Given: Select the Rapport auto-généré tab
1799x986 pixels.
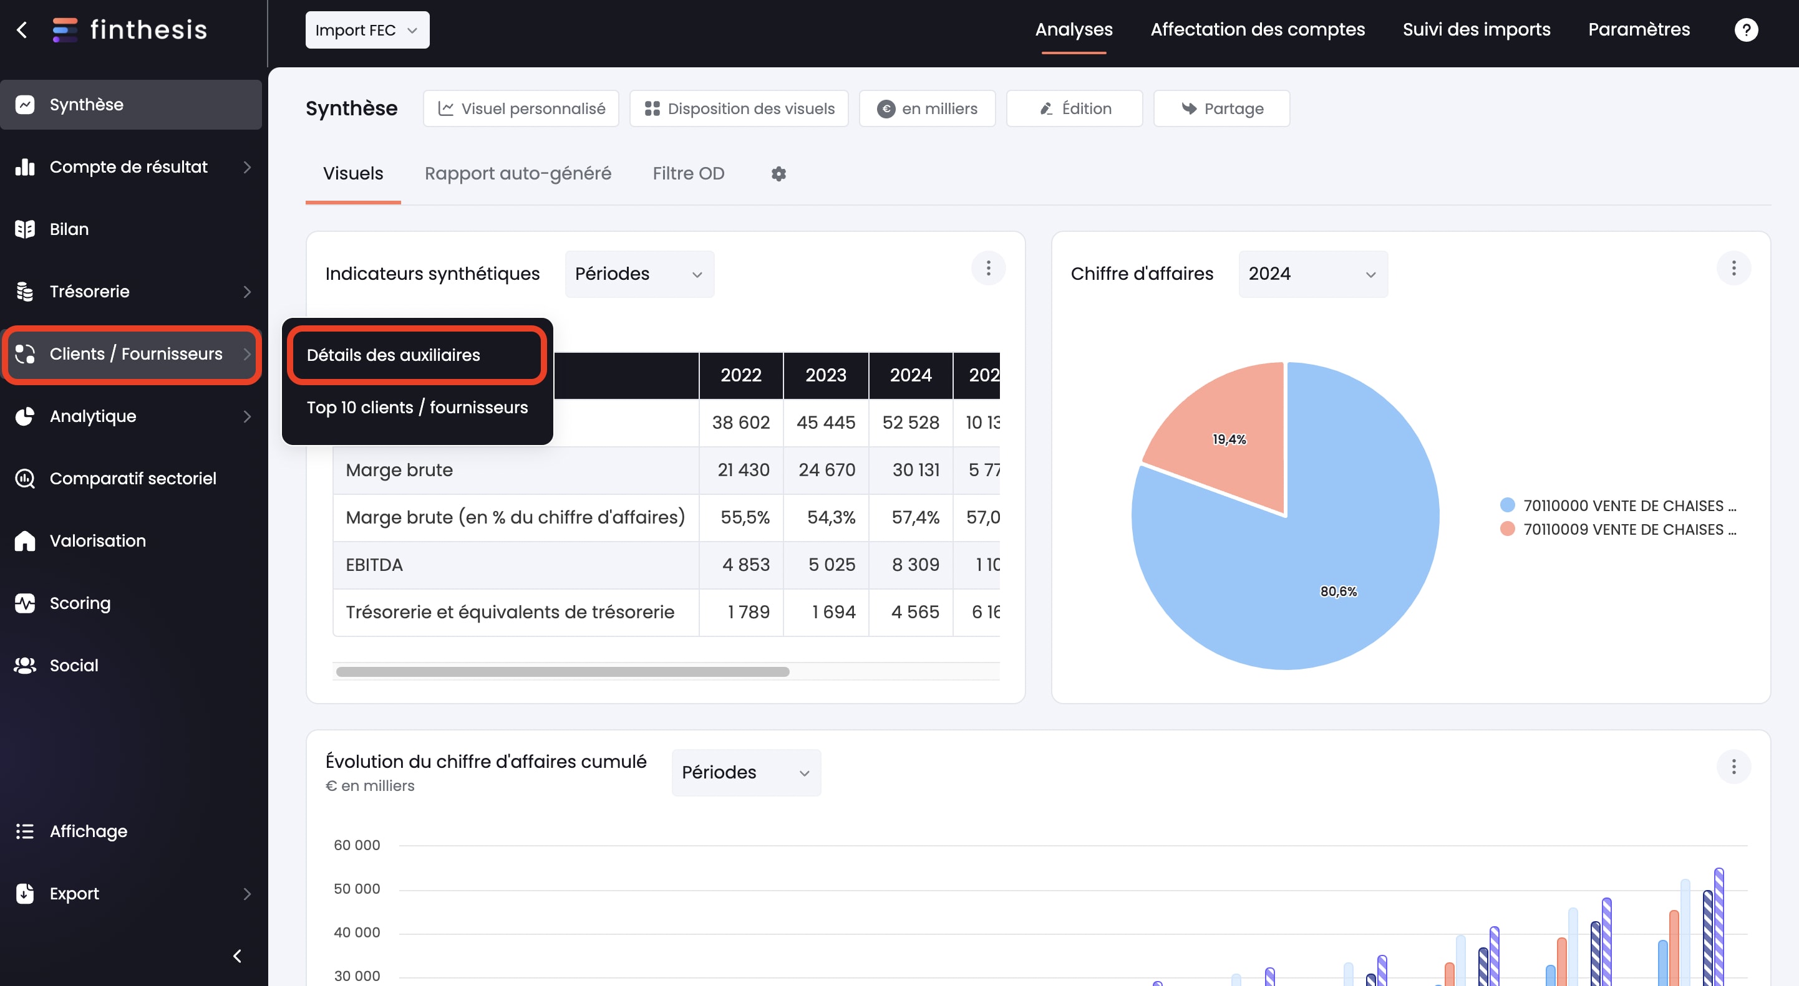Looking at the screenshot, I should (518, 174).
